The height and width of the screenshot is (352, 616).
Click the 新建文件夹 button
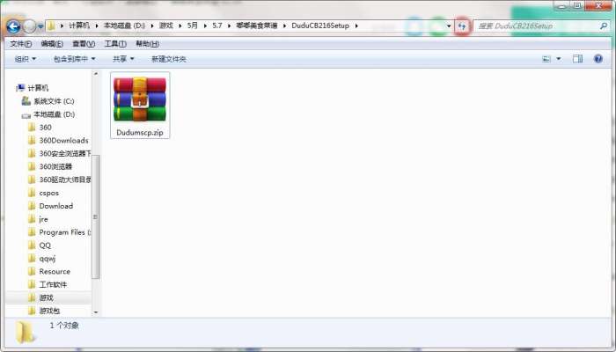tap(169, 59)
